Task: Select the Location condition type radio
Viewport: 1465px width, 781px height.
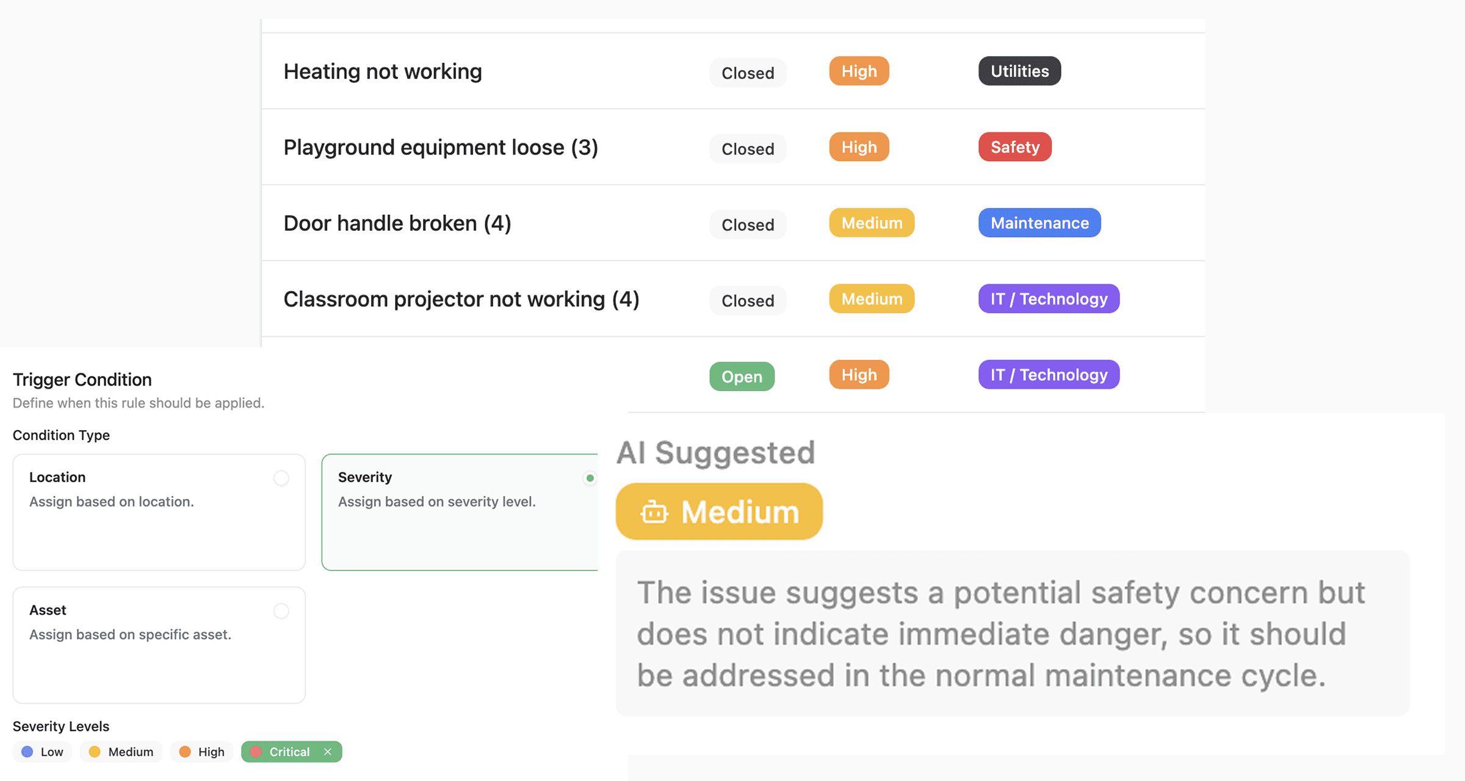Action: tap(281, 478)
